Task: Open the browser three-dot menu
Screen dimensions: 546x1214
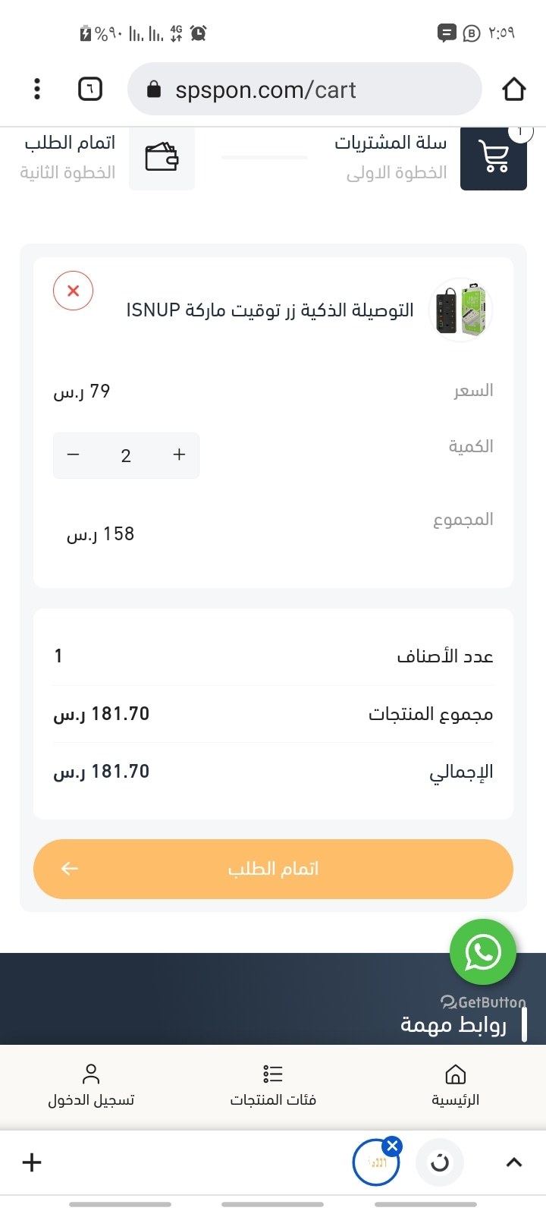Action: (36, 89)
